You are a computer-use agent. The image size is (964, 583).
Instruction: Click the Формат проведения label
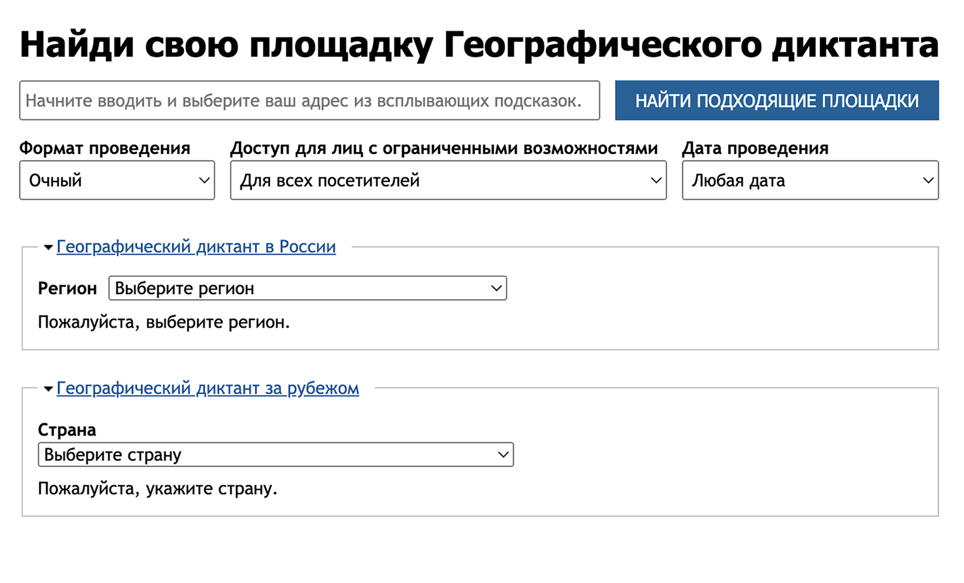click(105, 148)
